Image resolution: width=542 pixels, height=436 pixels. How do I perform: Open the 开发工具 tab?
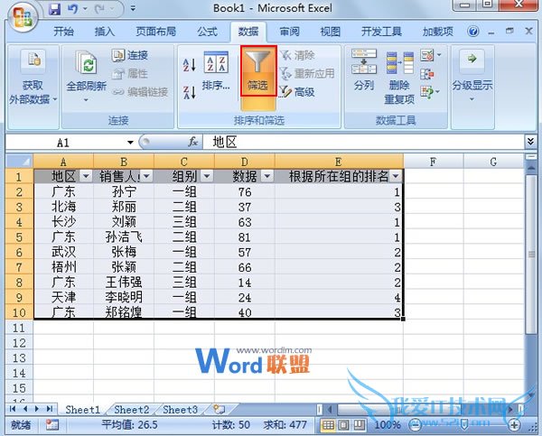click(x=381, y=32)
